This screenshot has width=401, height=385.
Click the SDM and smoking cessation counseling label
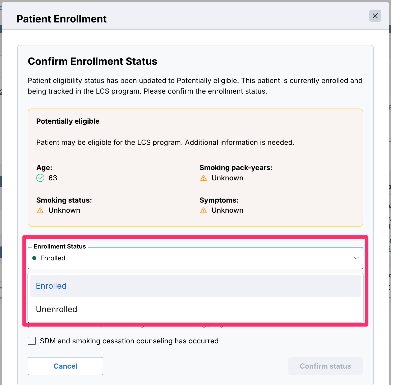[x=129, y=341]
